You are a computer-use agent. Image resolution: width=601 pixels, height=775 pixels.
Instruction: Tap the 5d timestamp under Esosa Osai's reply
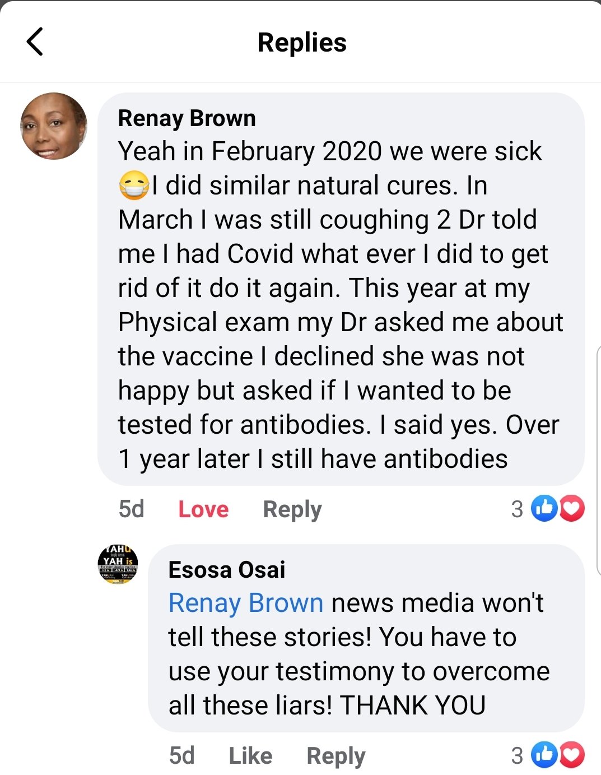click(182, 756)
